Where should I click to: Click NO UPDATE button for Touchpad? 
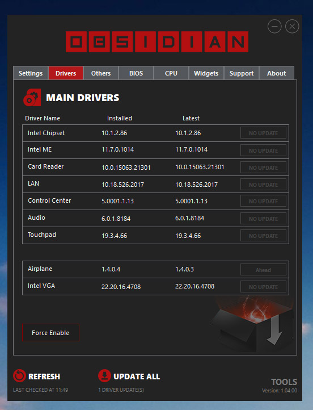[263, 236]
